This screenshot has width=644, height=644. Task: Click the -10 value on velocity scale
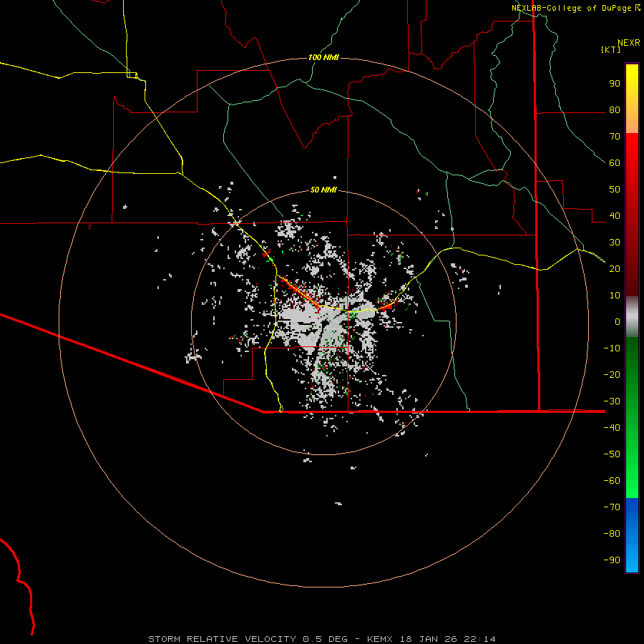[x=612, y=348]
